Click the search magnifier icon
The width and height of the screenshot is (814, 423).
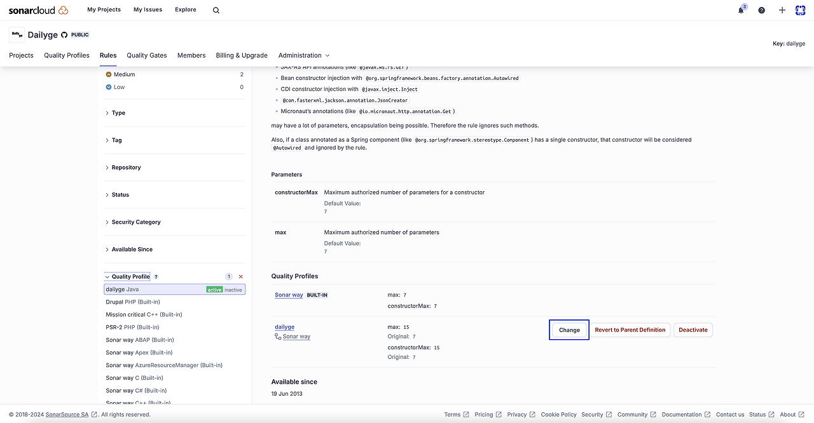[216, 10]
